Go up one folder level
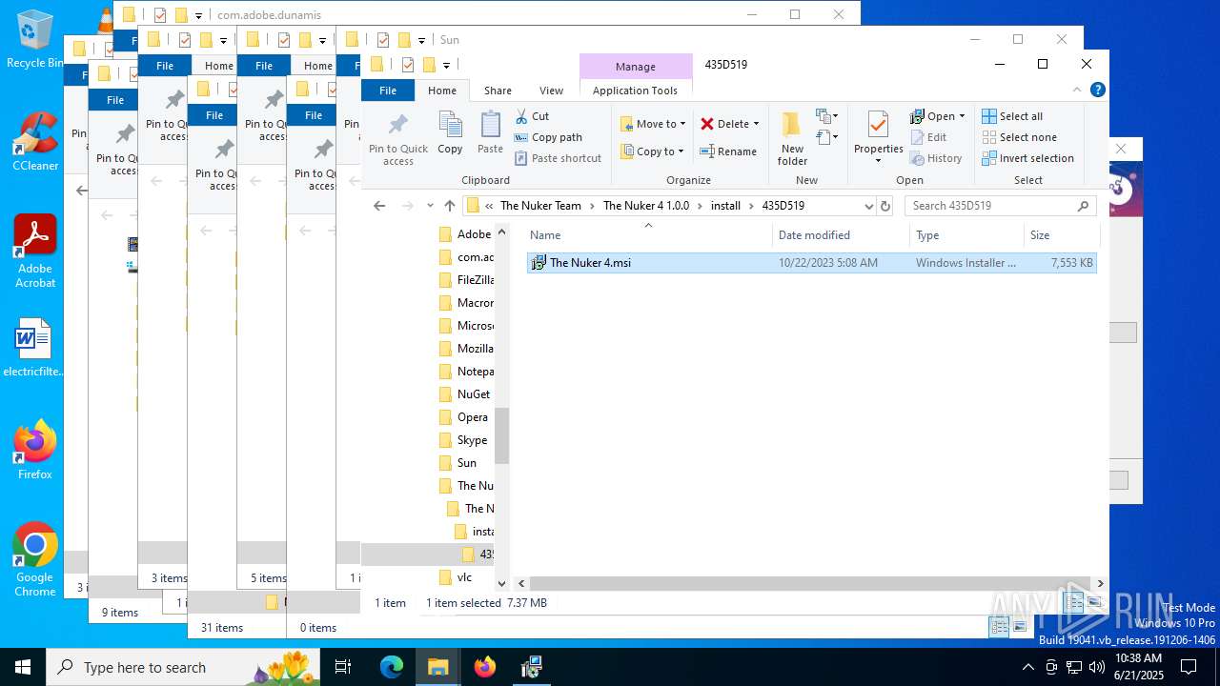1220x686 pixels. [x=449, y=206]
